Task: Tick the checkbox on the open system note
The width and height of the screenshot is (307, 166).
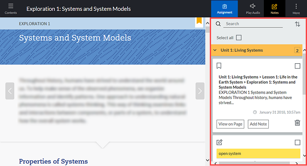Action: click(297, 142)
